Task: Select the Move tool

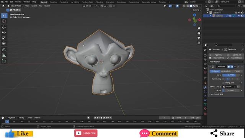Action: point(4,27)
